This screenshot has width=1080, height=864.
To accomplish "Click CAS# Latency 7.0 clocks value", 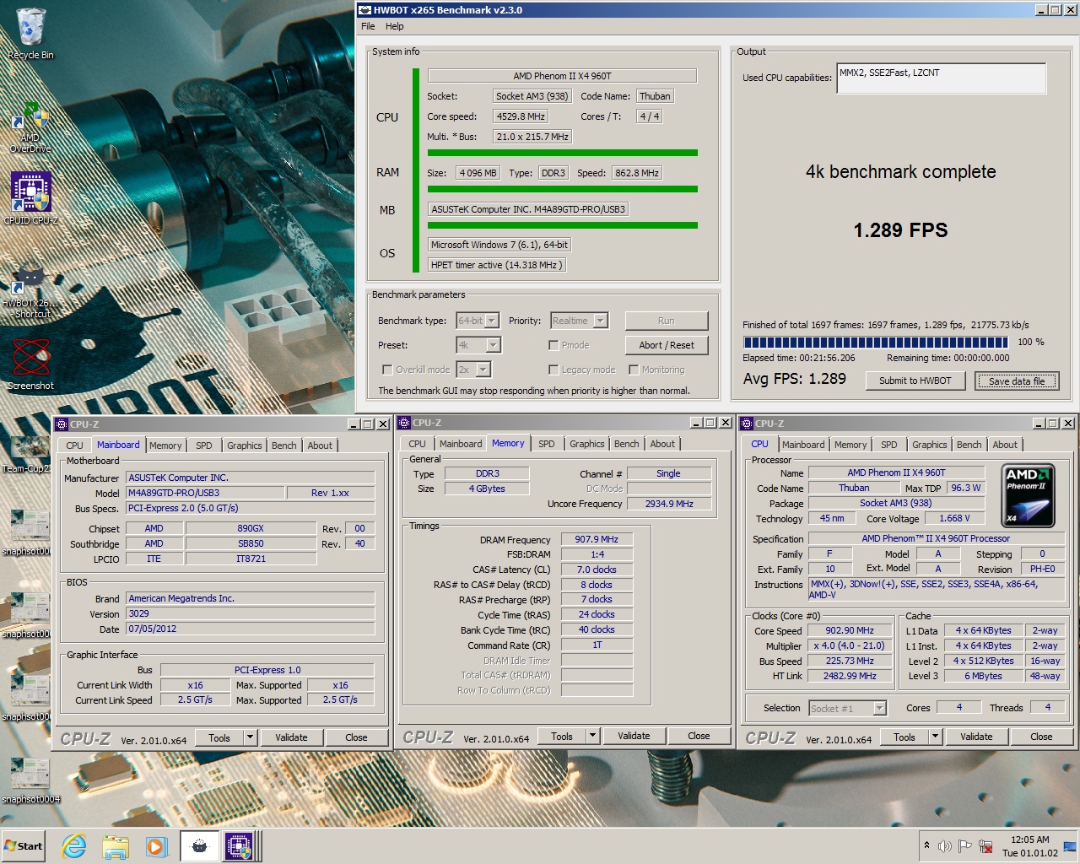I will click(x=597, y=570).
